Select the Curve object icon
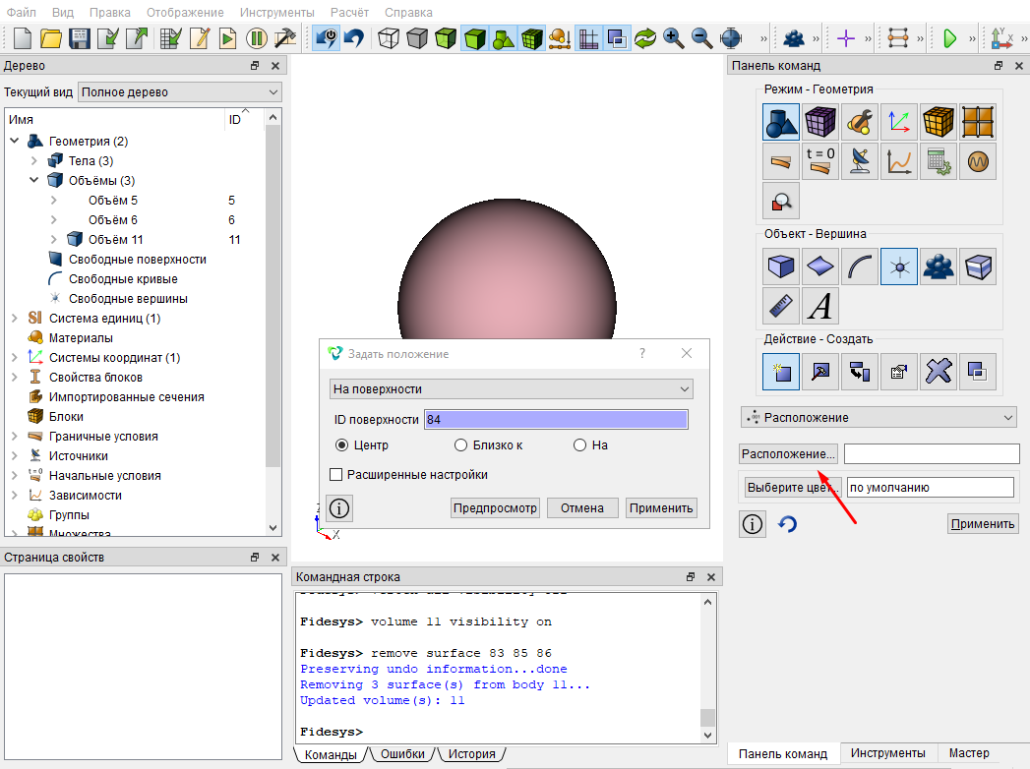 (860, 266)
